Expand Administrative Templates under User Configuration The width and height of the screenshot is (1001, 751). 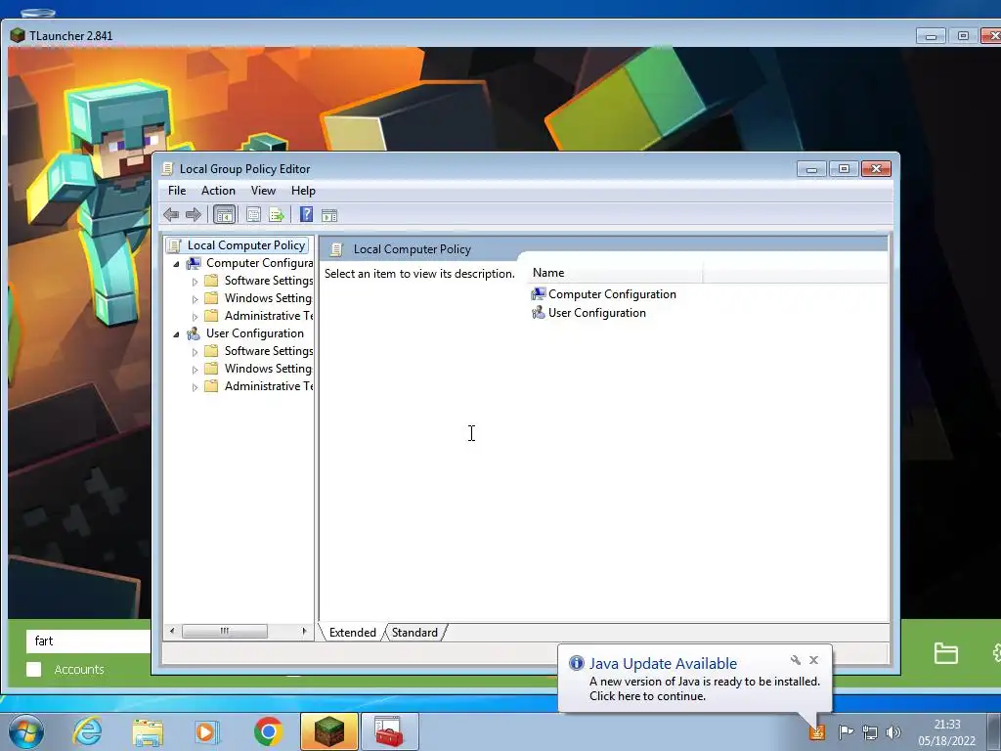click(x=195, y=387)
